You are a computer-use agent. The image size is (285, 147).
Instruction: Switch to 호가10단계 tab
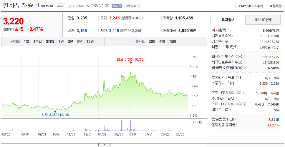pos(263,20)
